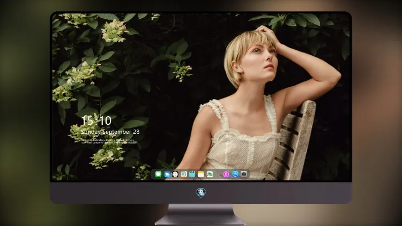Open the Photos gallery app in dock
402x226 pixels.
(210, 175)
